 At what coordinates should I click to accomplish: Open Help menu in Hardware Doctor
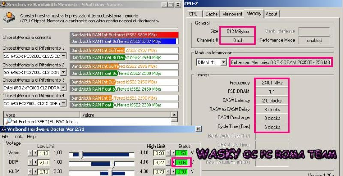pos(31,137)
